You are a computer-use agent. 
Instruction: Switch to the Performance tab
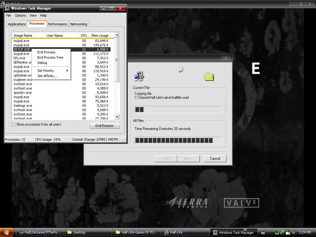click(57, 24)
